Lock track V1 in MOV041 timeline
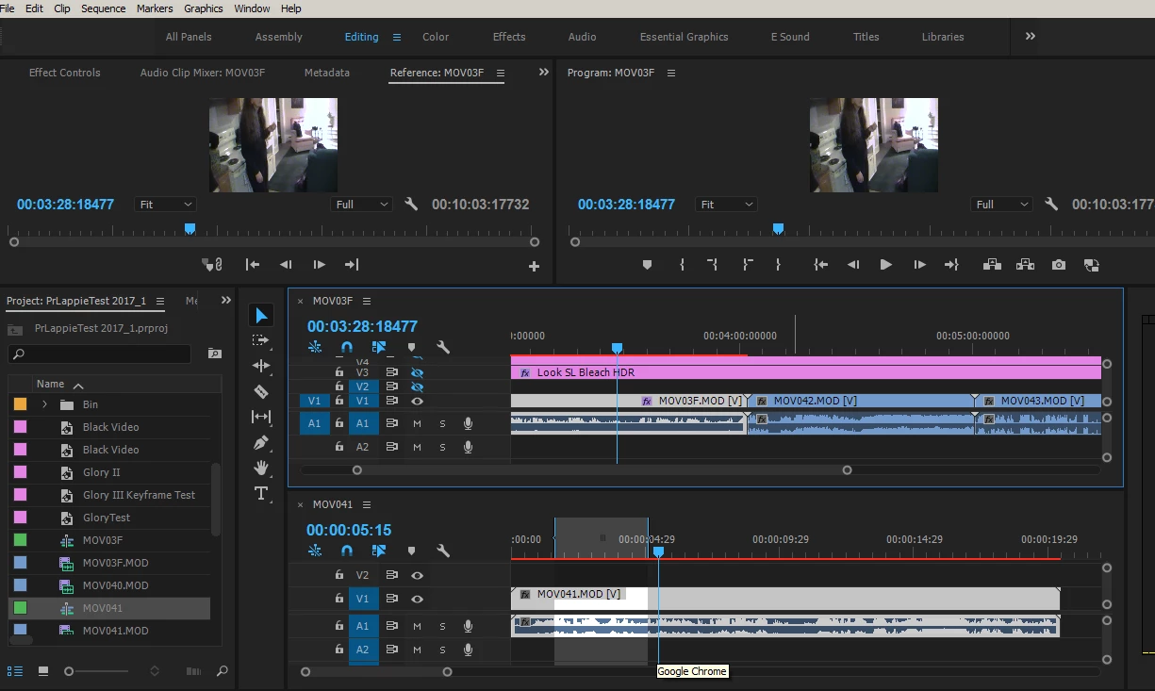The height and width of the screenshot is (691, 1155). tap(339, 599)
